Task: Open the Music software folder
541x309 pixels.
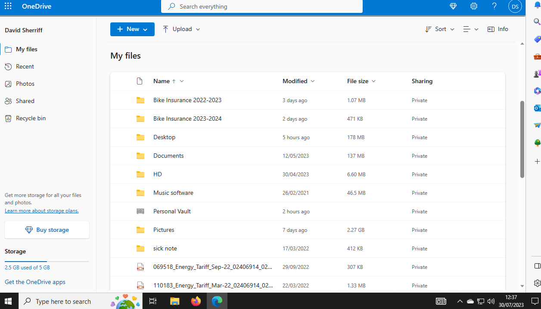Action: [173, 193]
